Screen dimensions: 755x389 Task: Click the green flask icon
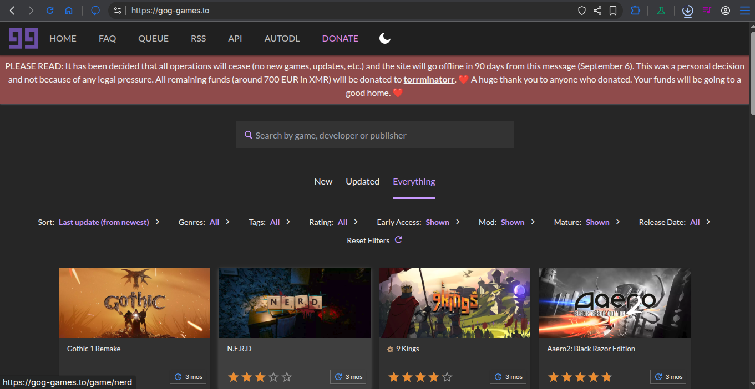point(661,11)
